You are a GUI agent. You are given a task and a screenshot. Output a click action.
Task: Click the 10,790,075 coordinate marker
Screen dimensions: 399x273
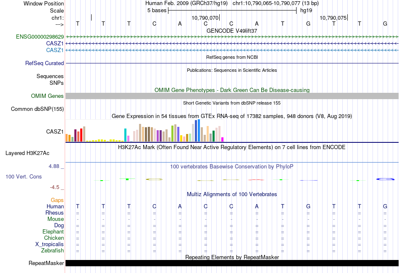333,18
